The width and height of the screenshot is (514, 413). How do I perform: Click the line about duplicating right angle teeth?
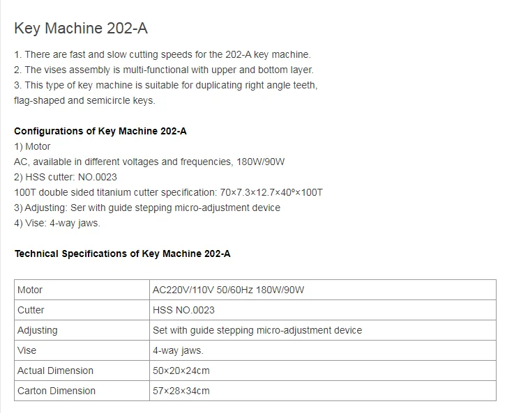[166, 85]
